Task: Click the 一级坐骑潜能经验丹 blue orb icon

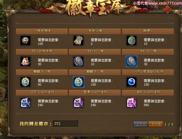Action: point(132,82)
